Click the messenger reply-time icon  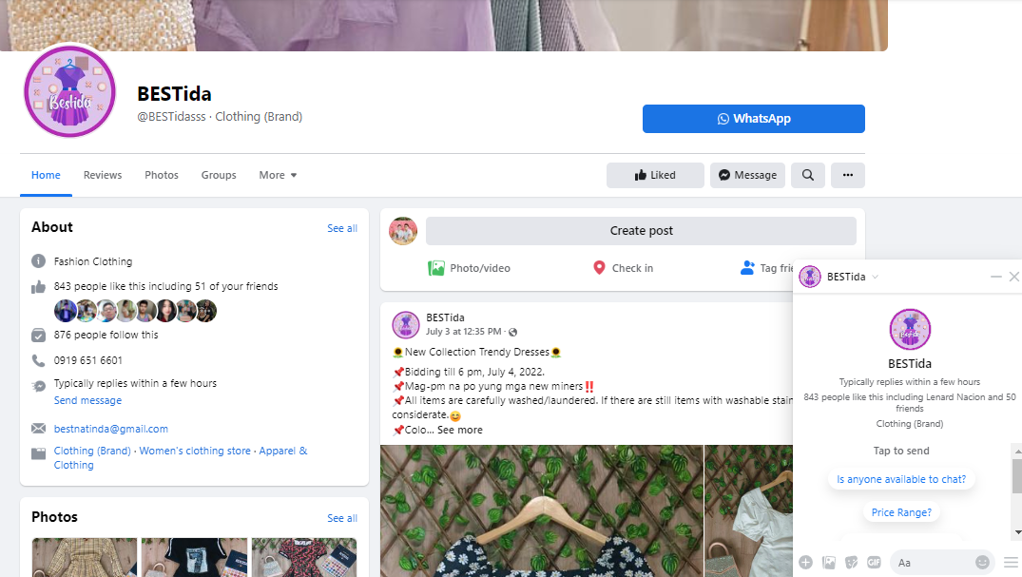tap(38, 386)
